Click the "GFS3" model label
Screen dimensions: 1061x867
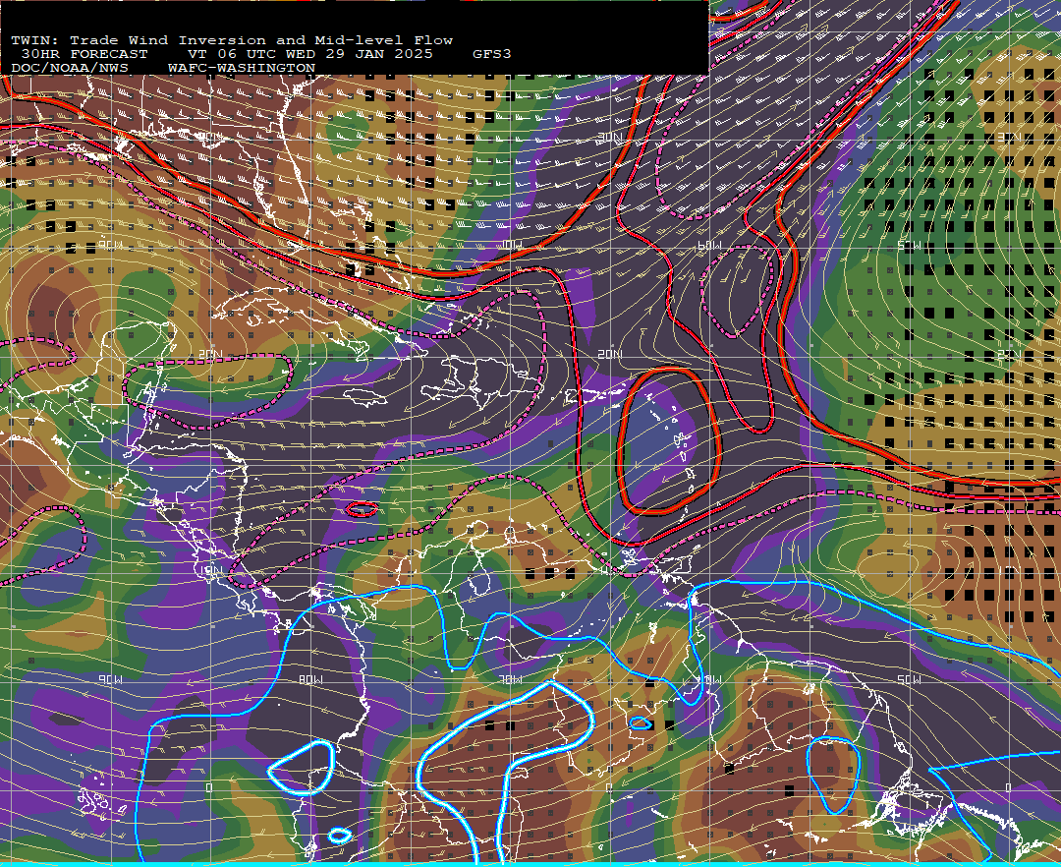(492, 54)
